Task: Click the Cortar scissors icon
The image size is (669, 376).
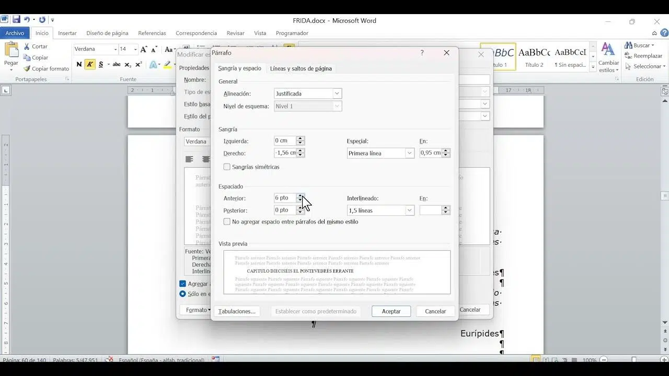Action: pos(27,46)
